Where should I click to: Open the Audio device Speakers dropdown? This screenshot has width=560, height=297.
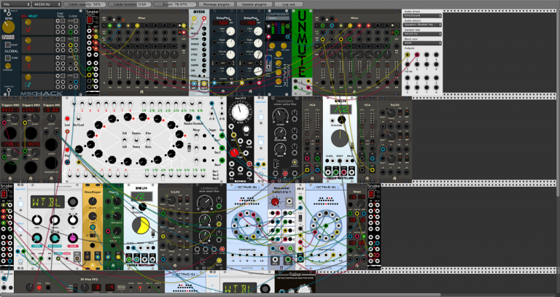[x=422, y=25]
